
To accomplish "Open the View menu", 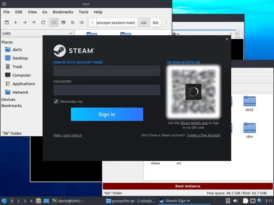I will point(32,12).
